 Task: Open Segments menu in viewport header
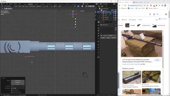click(x=39, y=6)
